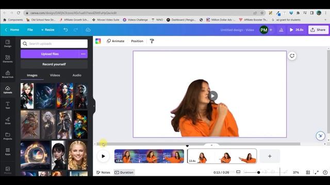Edit the Untitled design - Video title
This screenshot has height=185, width=330.
237,30
